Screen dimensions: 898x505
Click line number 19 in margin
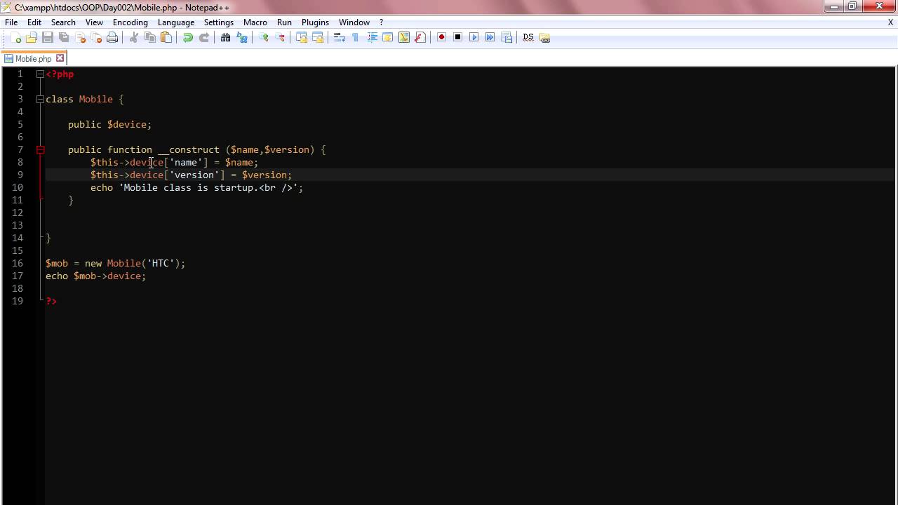coord(17,302)
